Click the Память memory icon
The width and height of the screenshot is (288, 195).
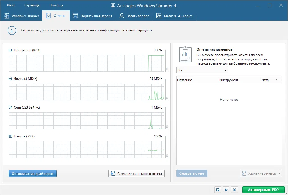10,136
